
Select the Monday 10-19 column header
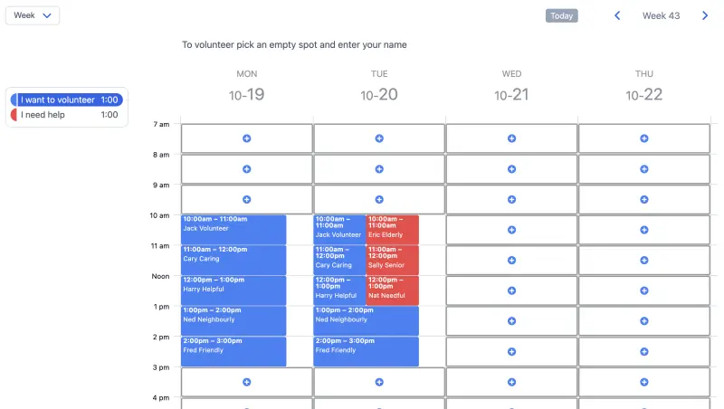[246, 87]
